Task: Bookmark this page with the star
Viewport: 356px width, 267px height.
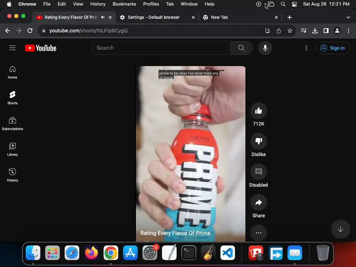Action: coord(290,31)
